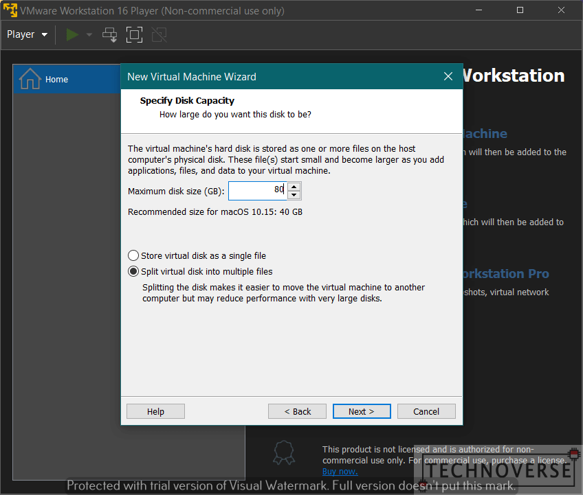
Task: Click Recommended size for macOS 10.15 text
Action: 215,212
